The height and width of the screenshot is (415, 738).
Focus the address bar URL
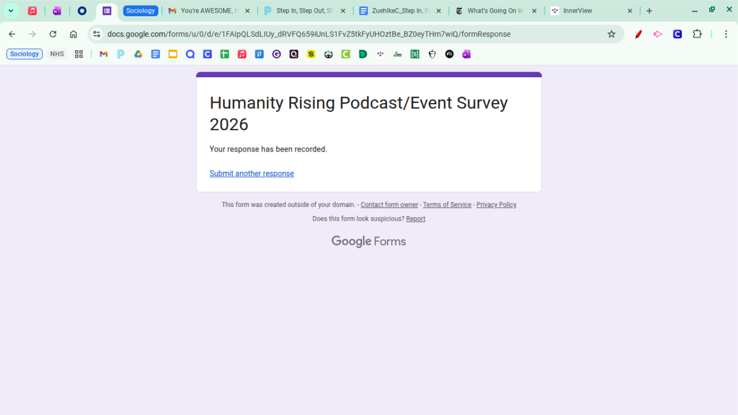pyautogui.click(x=308, y=34)
